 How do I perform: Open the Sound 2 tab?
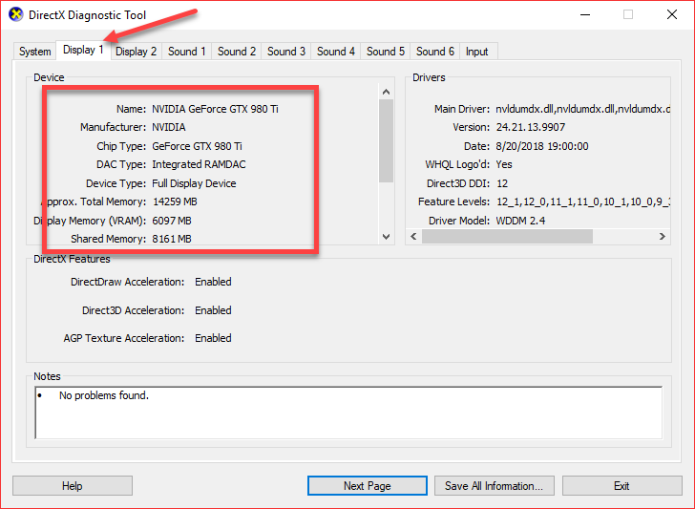[237, 52]
